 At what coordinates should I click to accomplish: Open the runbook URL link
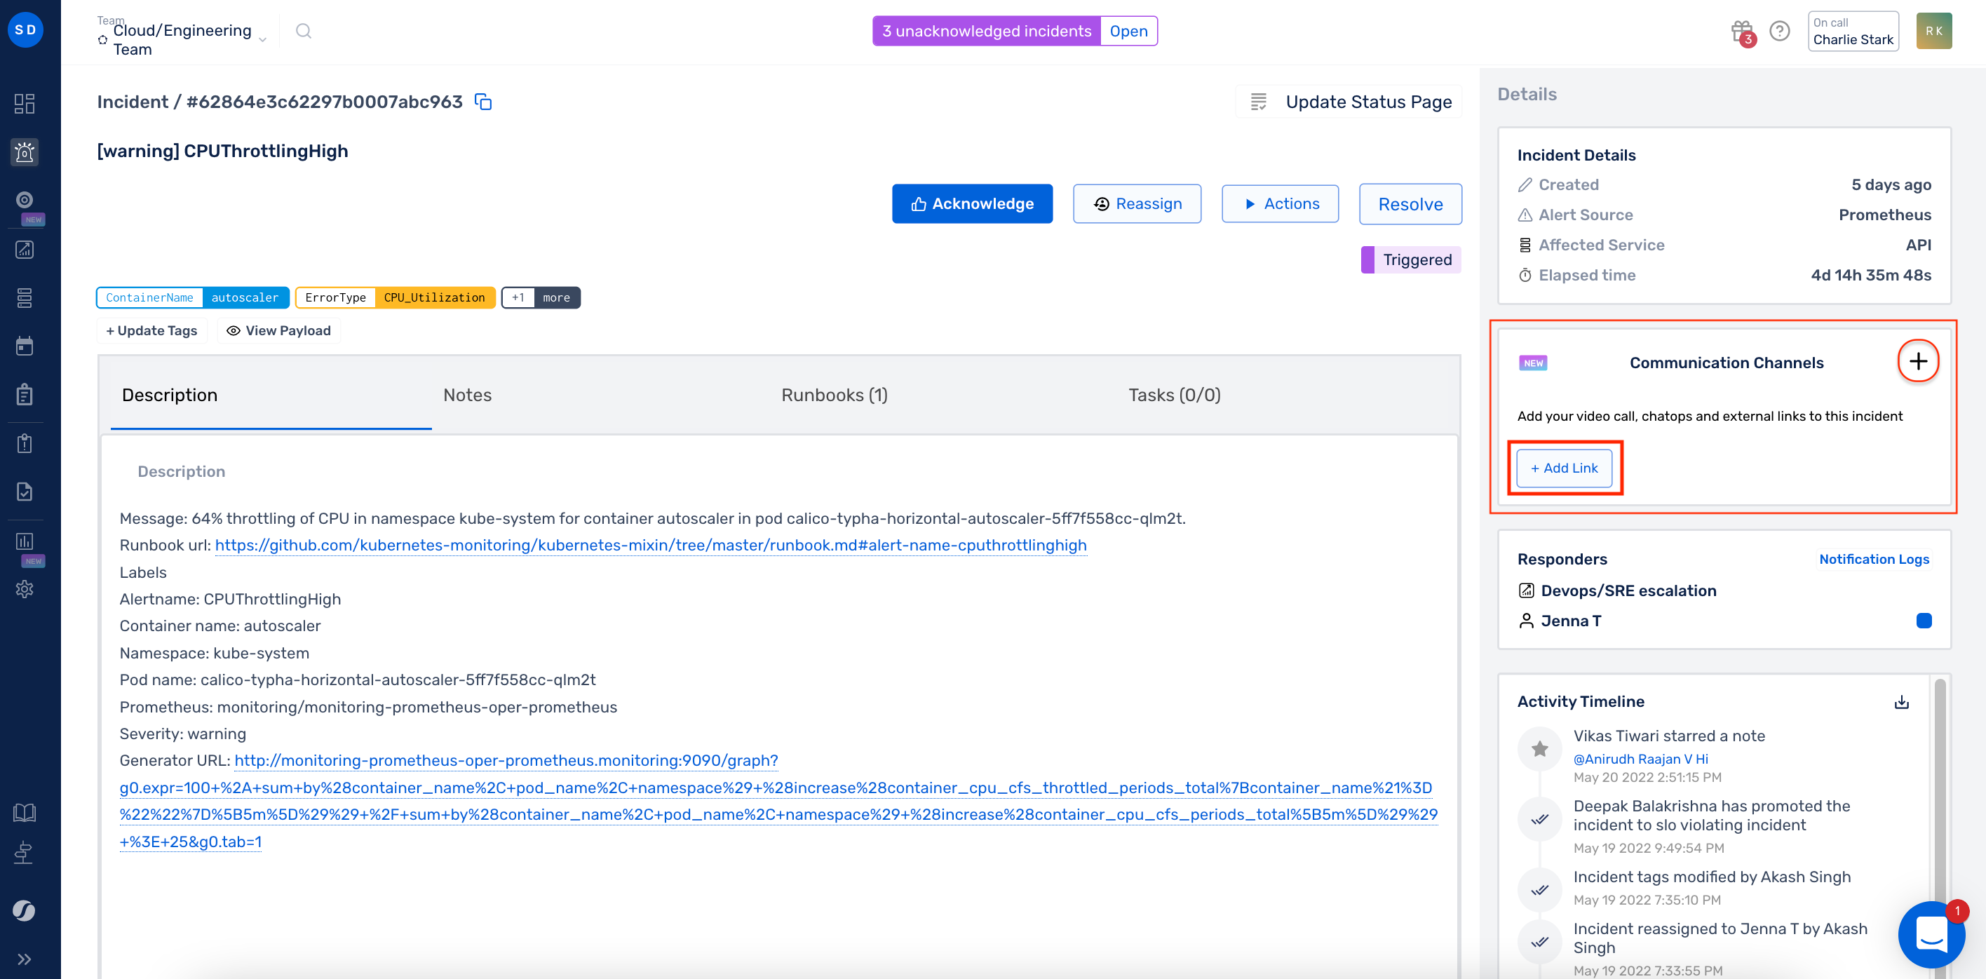(651, 545)
